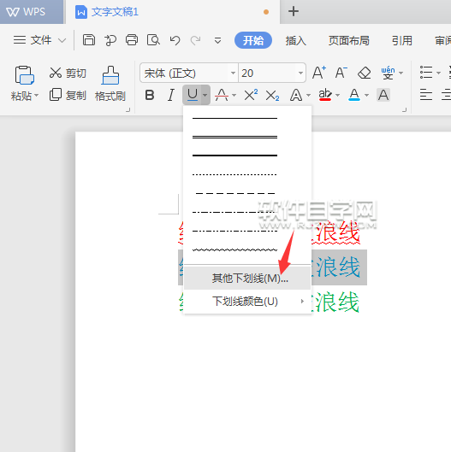This screenshot has height=452, width=451.
Task: Apply the font color A icon
Action: [x=354, y=95]
